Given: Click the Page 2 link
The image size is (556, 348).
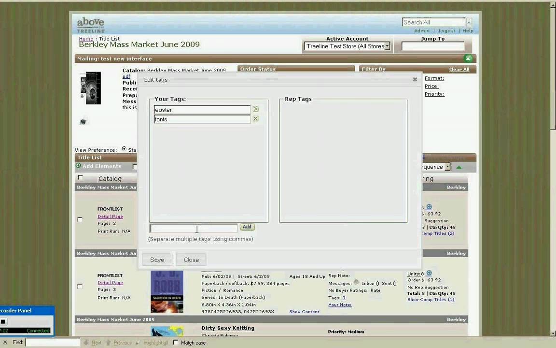Looking at the screenshot, I should 114,224.
